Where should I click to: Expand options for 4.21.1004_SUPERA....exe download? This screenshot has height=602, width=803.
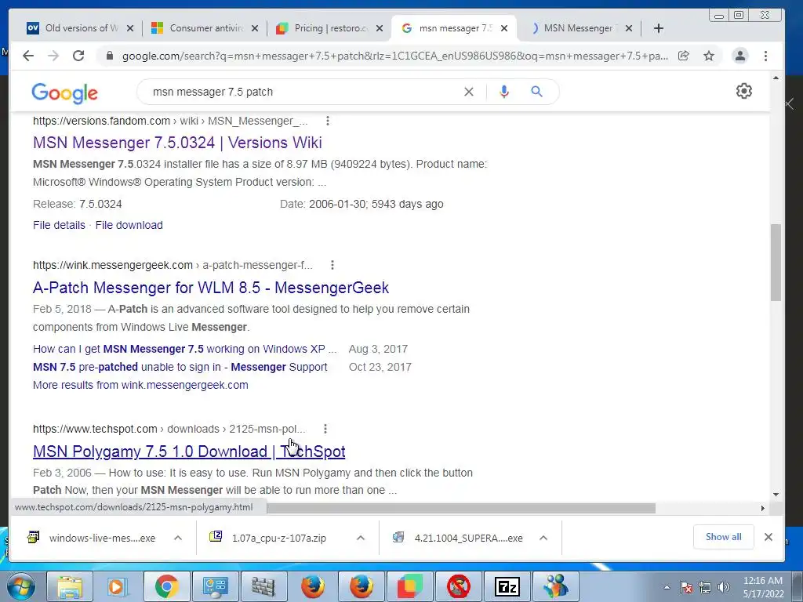(543, 538)
